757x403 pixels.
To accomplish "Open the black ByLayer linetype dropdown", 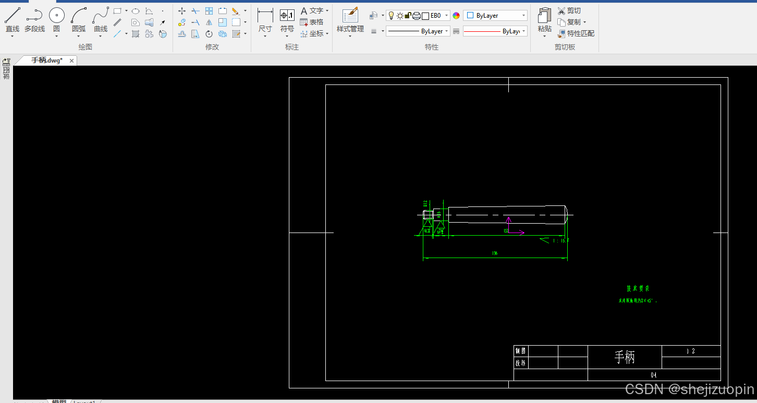I will click(447, 31).
